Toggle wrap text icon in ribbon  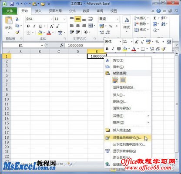[90, 19]
